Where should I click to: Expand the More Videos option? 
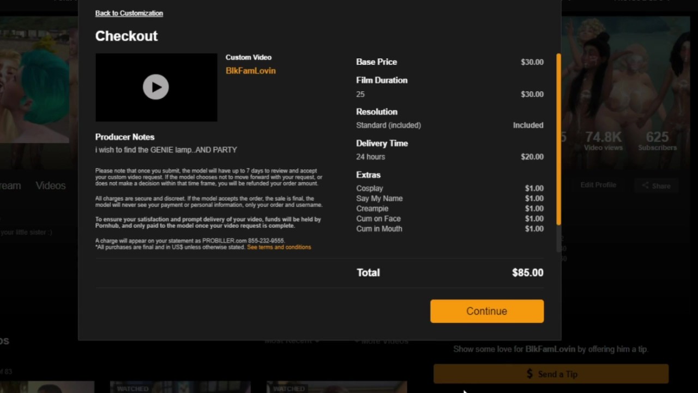381,341
